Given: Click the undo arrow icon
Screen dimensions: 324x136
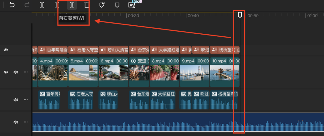Looking at the screenshot, I should coord(12,5).
